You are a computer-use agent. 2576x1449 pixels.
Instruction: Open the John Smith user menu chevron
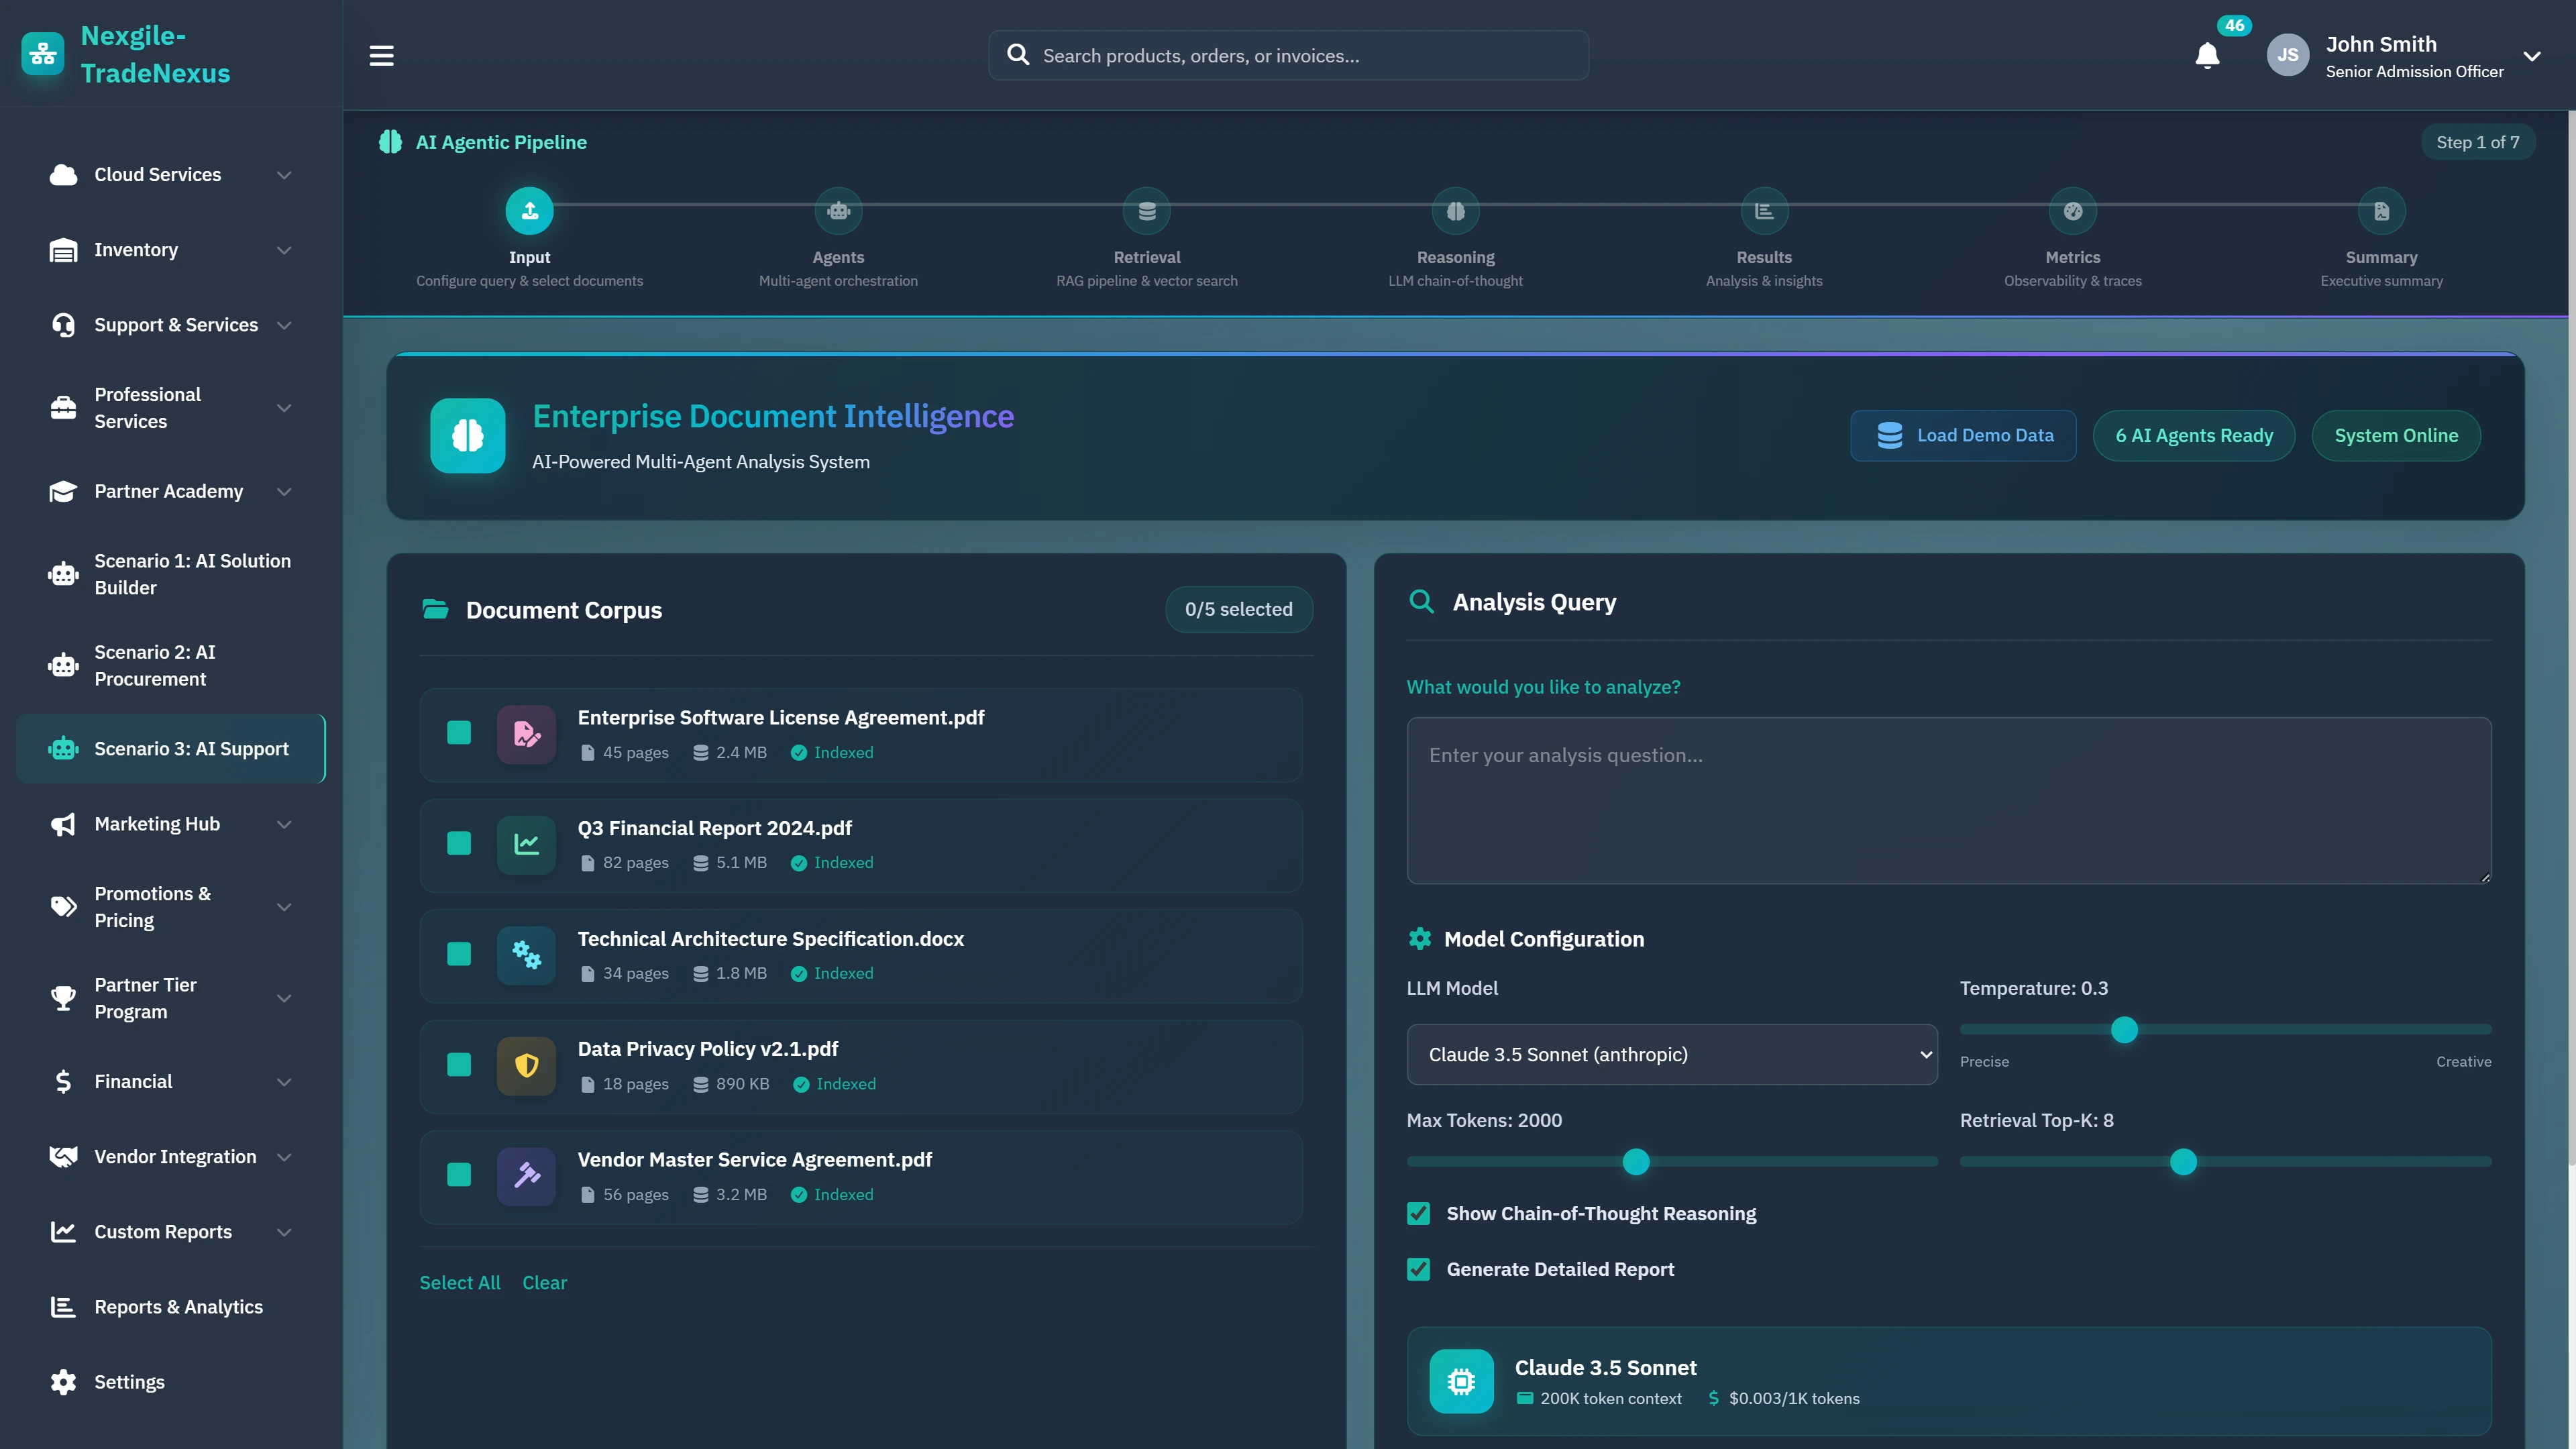tap(2531, 56)
